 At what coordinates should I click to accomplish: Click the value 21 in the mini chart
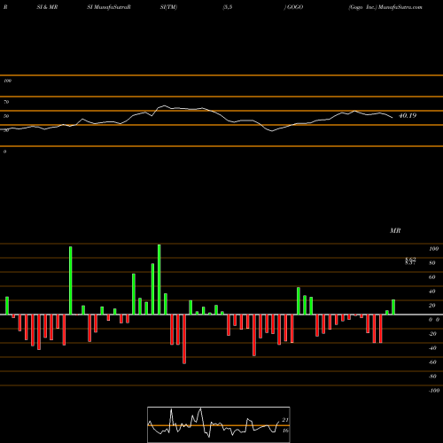pyautogui.click(x=285, y=420)
